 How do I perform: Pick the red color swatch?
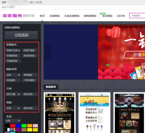[x=13, y=126]
